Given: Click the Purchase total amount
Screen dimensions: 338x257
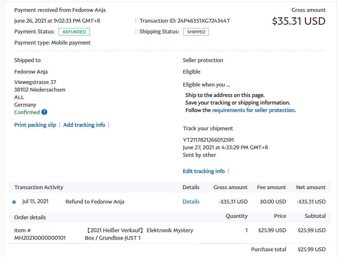Looking at the screenshot, I should 311,249.
